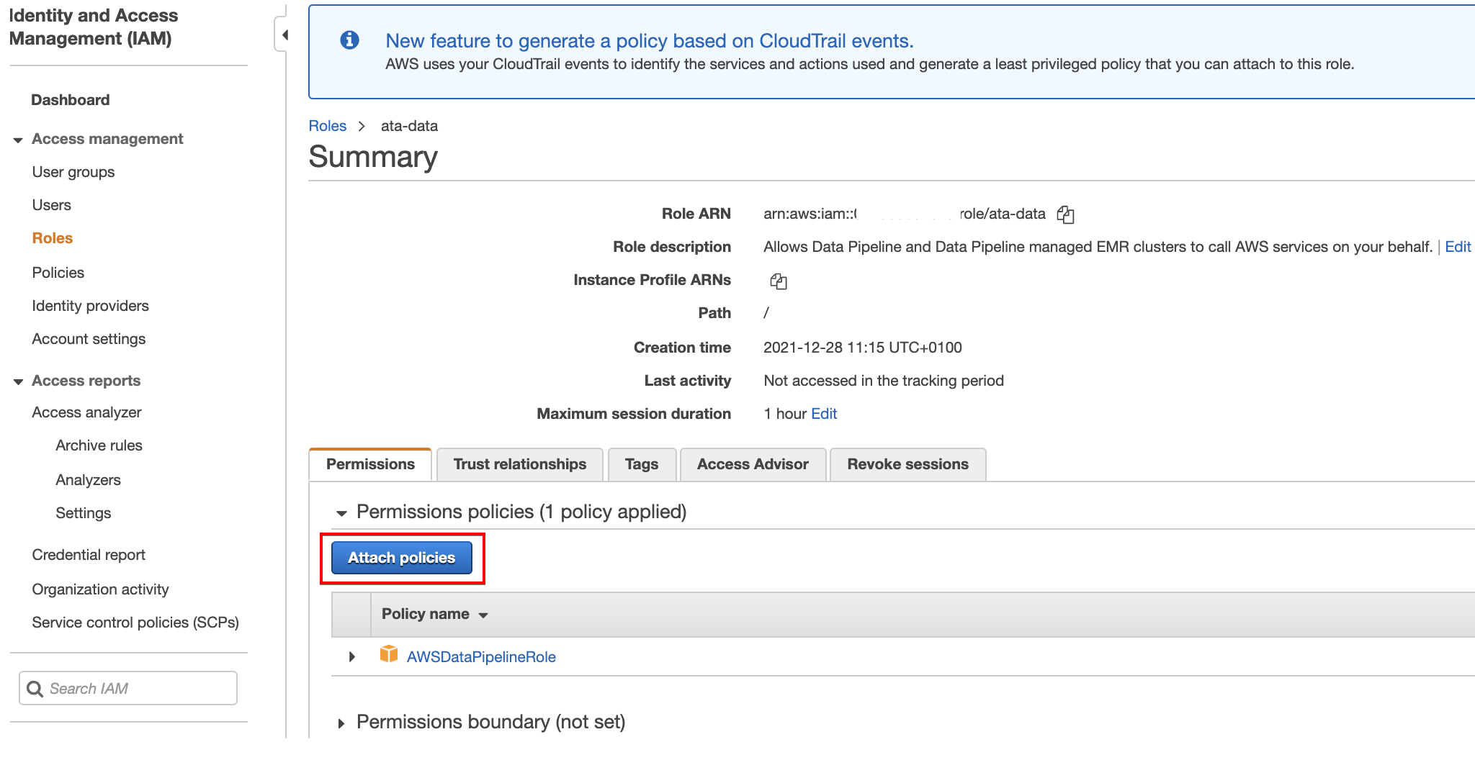
Task: Expand the AWSDataPipelineRole policy row
Action: (x=351, y=656)
